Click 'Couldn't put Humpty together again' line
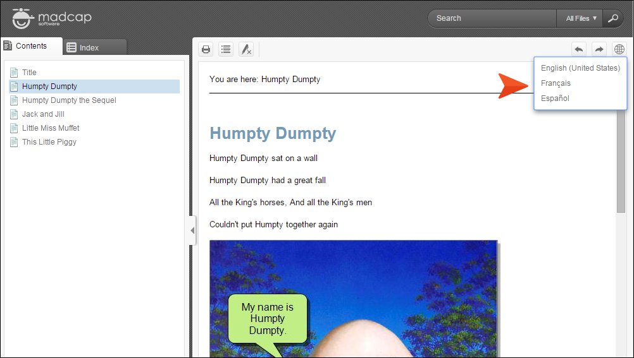Image resolution: width=634 pixels, height=358 pixels. tap(273, 224)
